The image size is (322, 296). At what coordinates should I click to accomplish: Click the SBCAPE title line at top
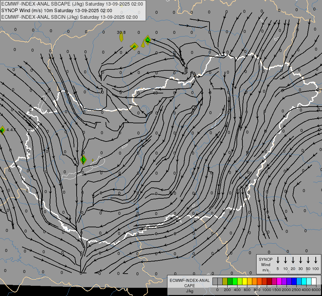72,4
